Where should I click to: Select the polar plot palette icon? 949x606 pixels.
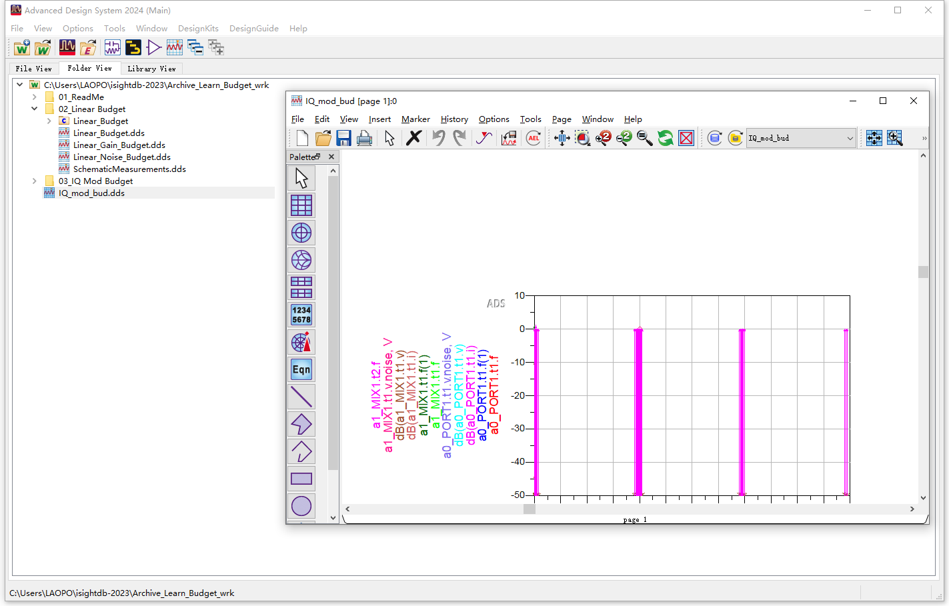pyautogui.click(x=301, y=233)
